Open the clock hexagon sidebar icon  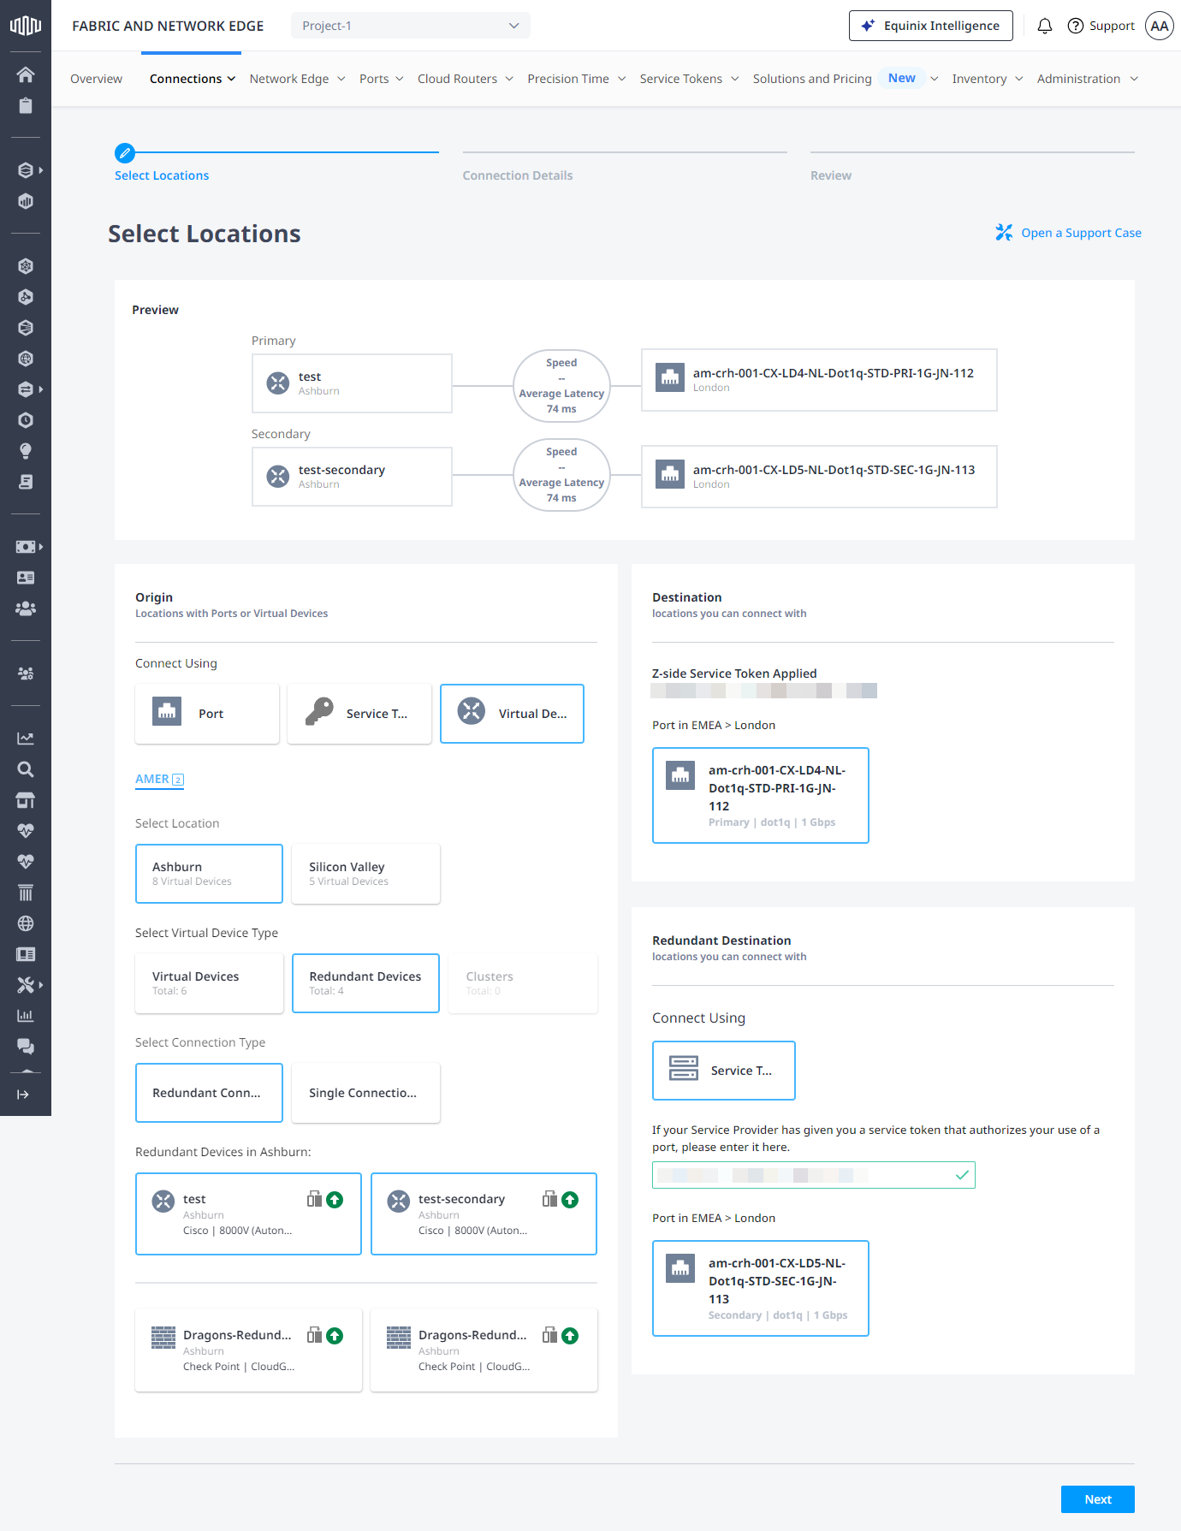point(26,420)
